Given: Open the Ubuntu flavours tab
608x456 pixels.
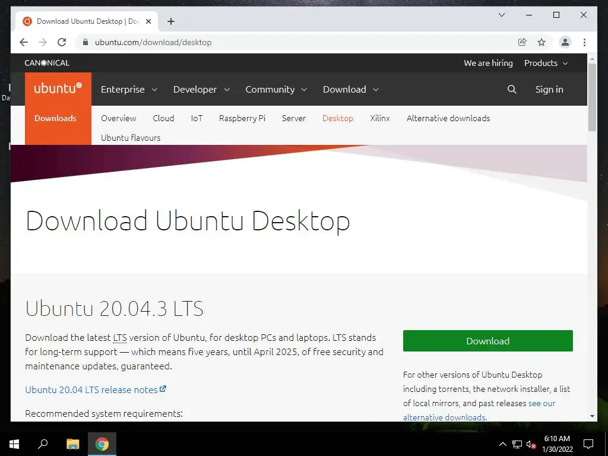Looking at the screenshot, I should [131, 138].
